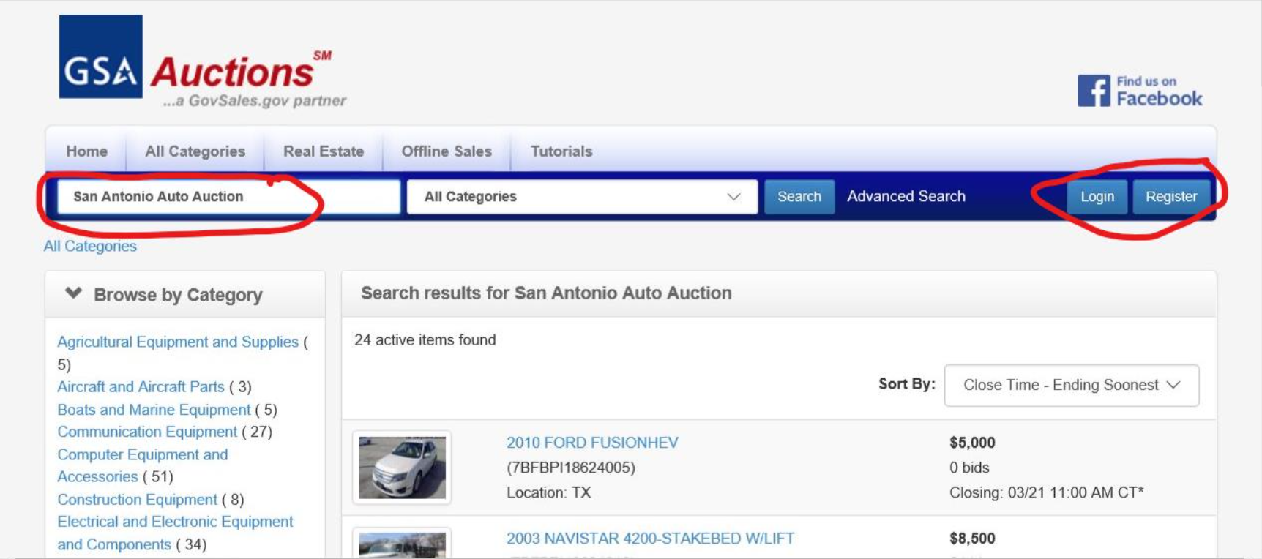Select the VIN 7BFBPI18624005 text

click(x=571, y=468)
